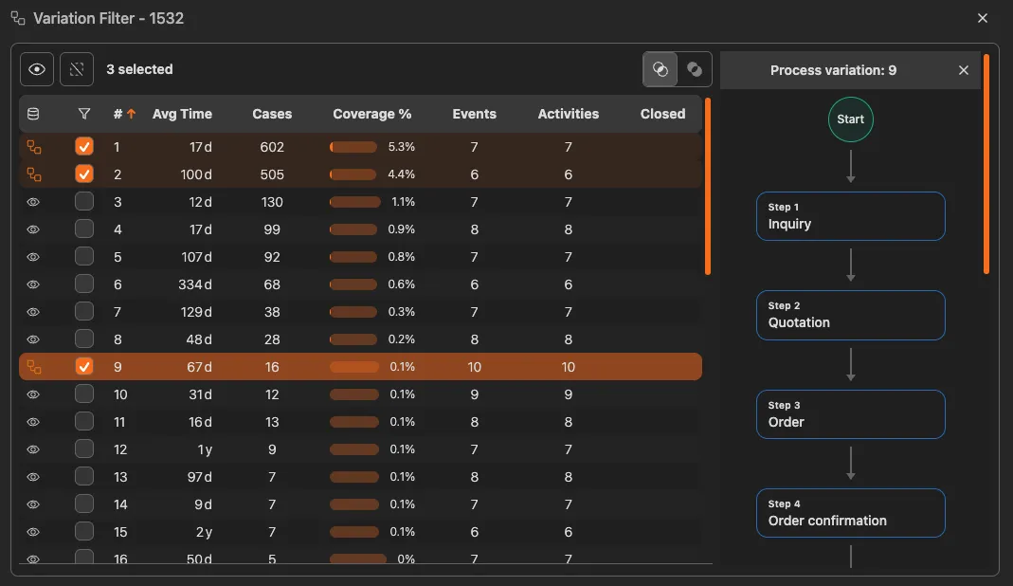Select the Step 2 Quotation node
Screen dimensions: 1013x586
click(850, 315)
